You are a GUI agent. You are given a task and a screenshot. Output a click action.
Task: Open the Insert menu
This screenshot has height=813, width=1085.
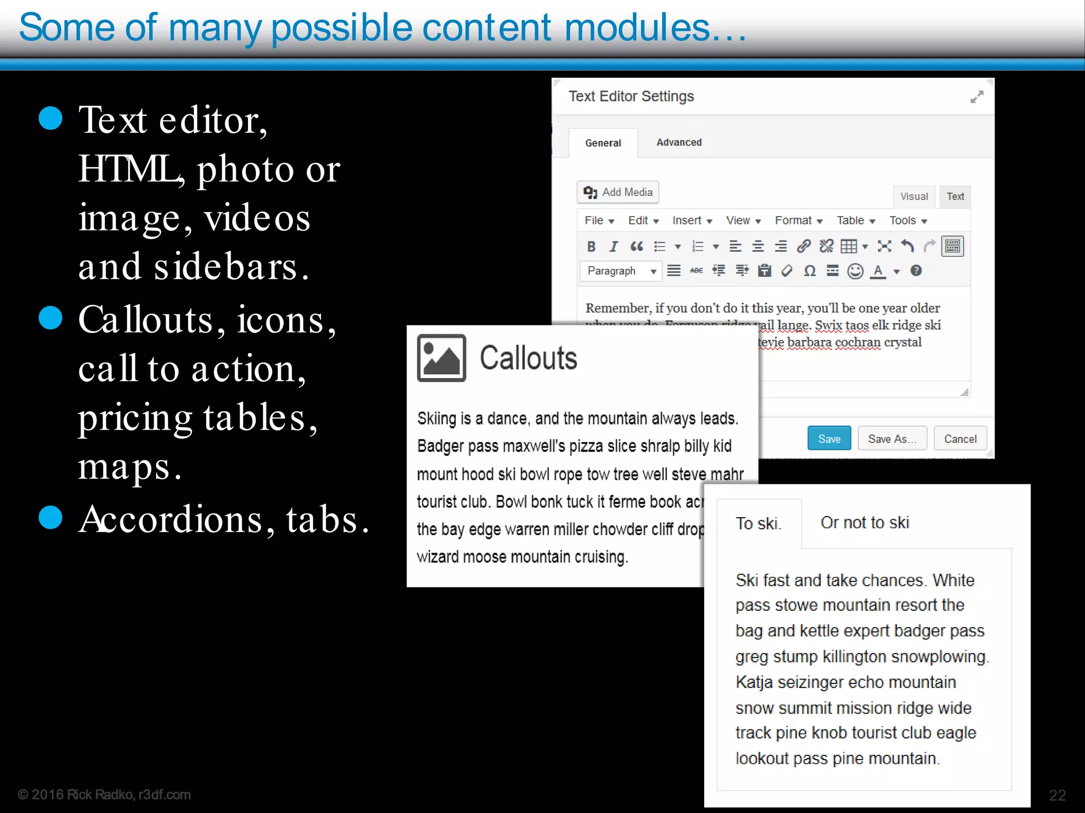(692, 221)
